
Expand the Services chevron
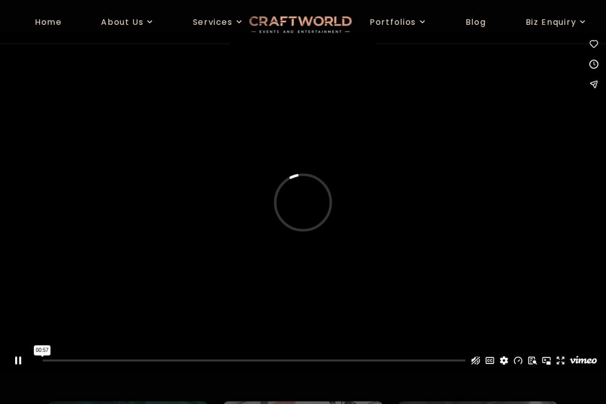click(x=239, y=22)
